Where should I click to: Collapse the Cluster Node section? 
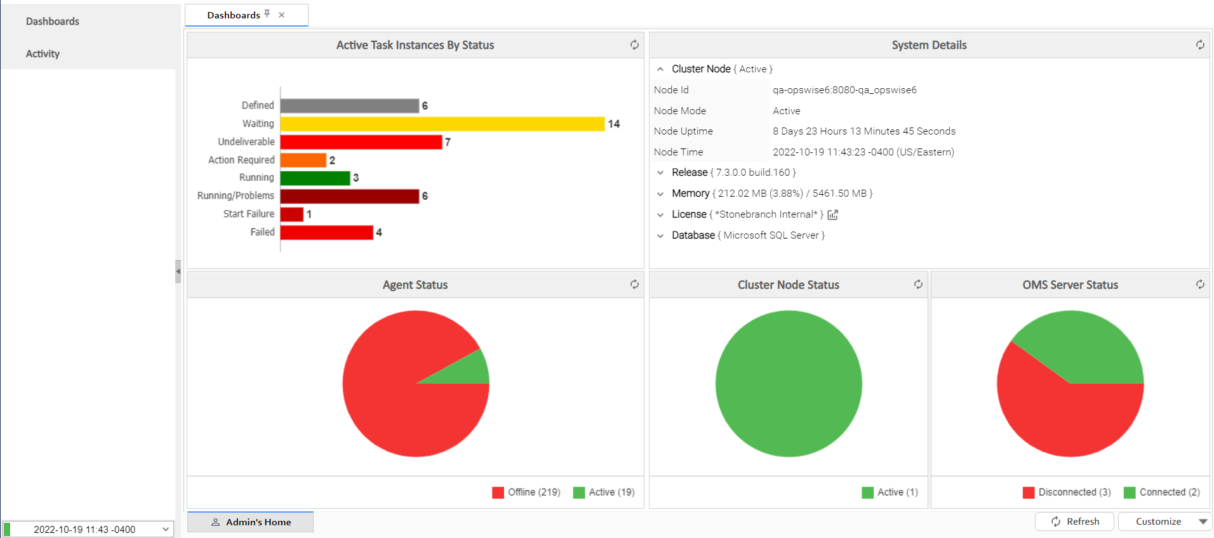(x=660, y=69)
